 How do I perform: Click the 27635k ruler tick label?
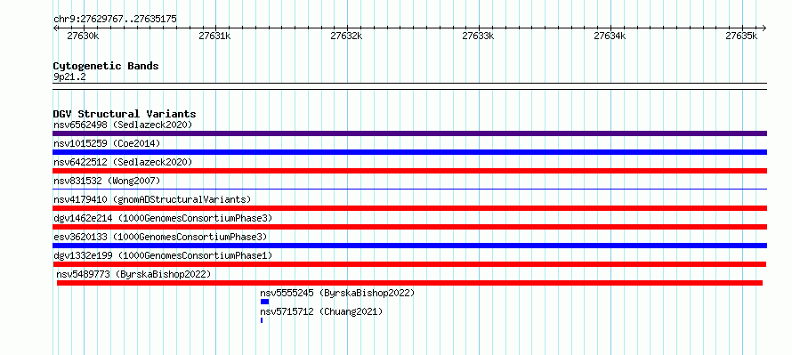click(x=741, y=36)
